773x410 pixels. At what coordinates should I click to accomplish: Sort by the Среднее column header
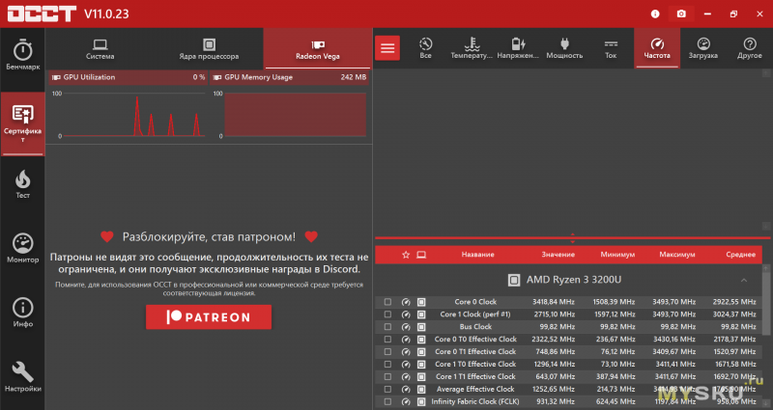pyautogui.click(x=740, y=255)
